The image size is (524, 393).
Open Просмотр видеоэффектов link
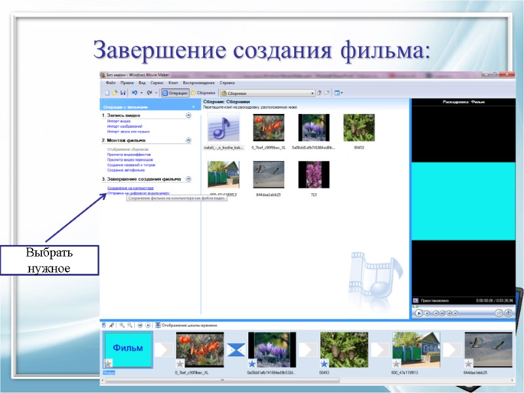tap(129, 155)
